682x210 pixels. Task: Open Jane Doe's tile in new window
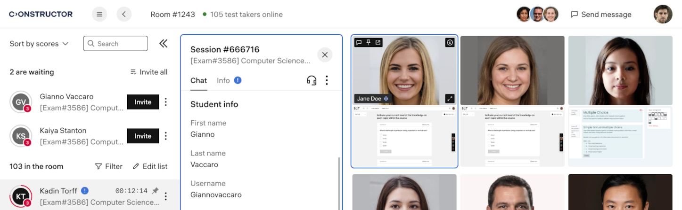pos(378,42)
